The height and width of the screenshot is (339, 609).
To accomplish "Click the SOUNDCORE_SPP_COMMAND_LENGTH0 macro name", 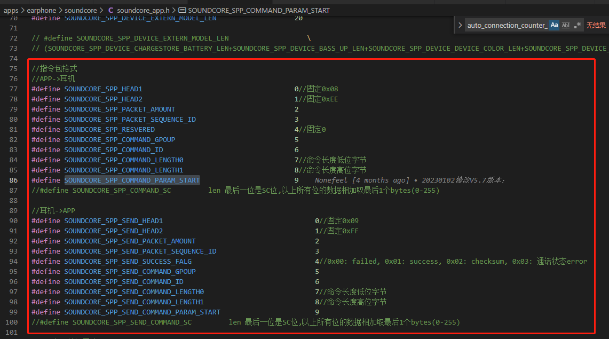I will [124, 160].
